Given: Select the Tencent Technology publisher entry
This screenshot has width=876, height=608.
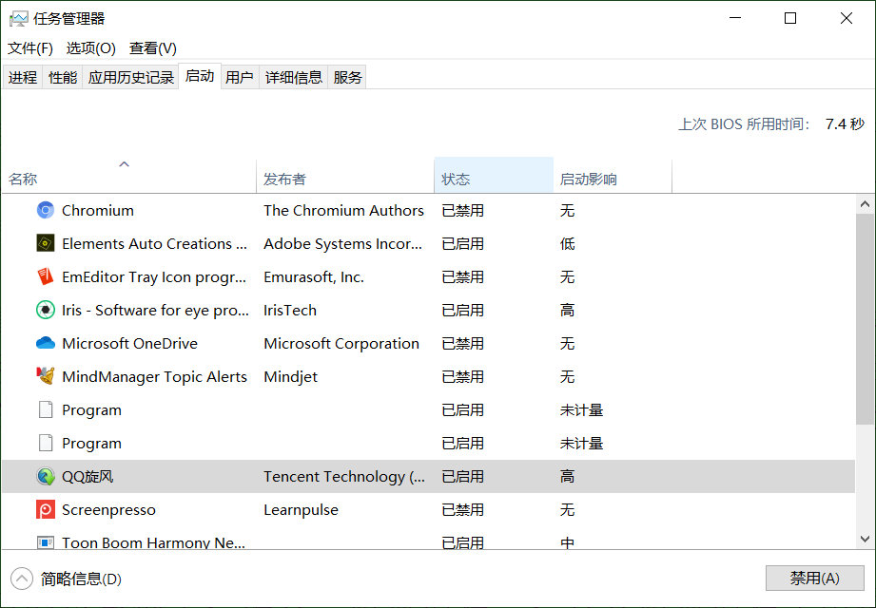Looking at the screenshot, I should coord(344,476).
